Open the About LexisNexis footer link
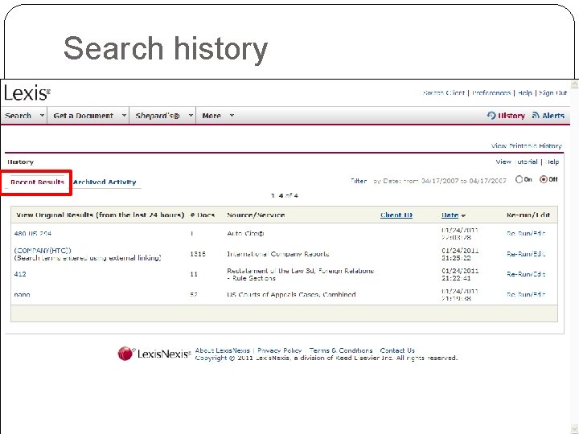This screenshot has width=579, height=434. click(222, 350)
